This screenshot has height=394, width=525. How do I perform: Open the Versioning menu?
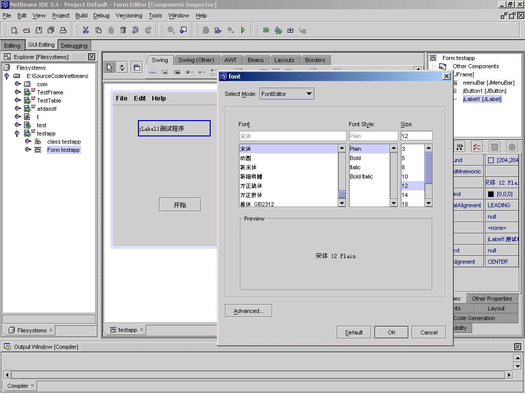pos(129,15)
